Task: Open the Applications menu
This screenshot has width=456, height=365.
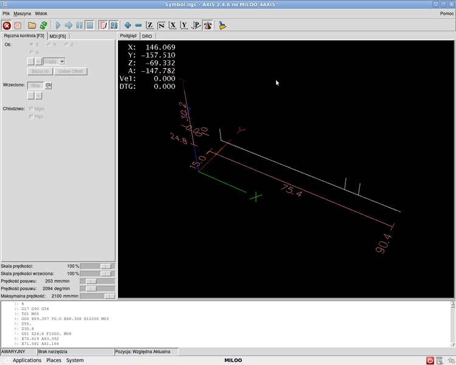Action: coord(27,360)
